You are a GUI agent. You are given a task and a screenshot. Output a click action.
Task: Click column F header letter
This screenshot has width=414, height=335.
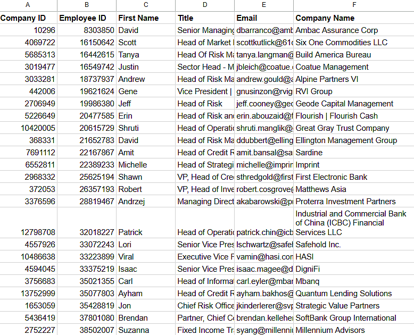coord(353,5)
